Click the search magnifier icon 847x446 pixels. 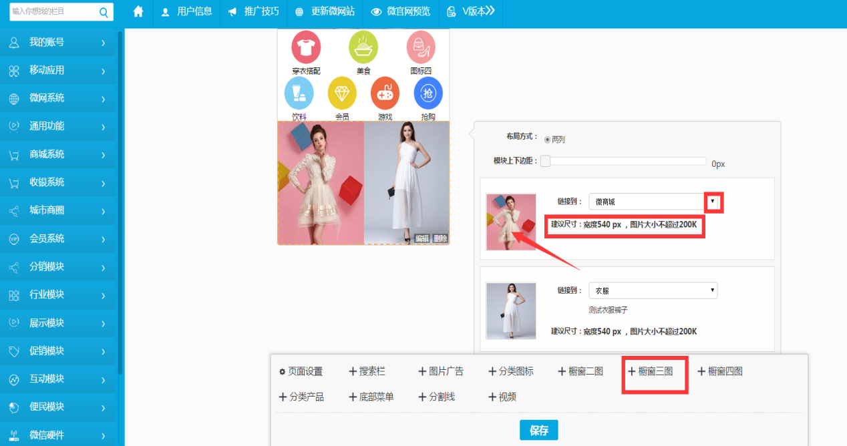[x=104, y=12]
